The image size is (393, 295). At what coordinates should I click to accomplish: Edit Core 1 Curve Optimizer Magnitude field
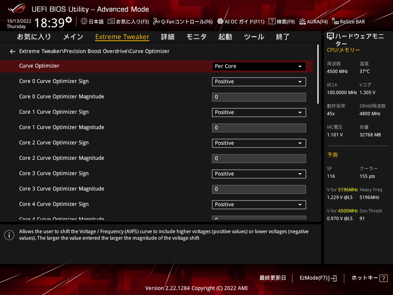(x=259, y=128)
